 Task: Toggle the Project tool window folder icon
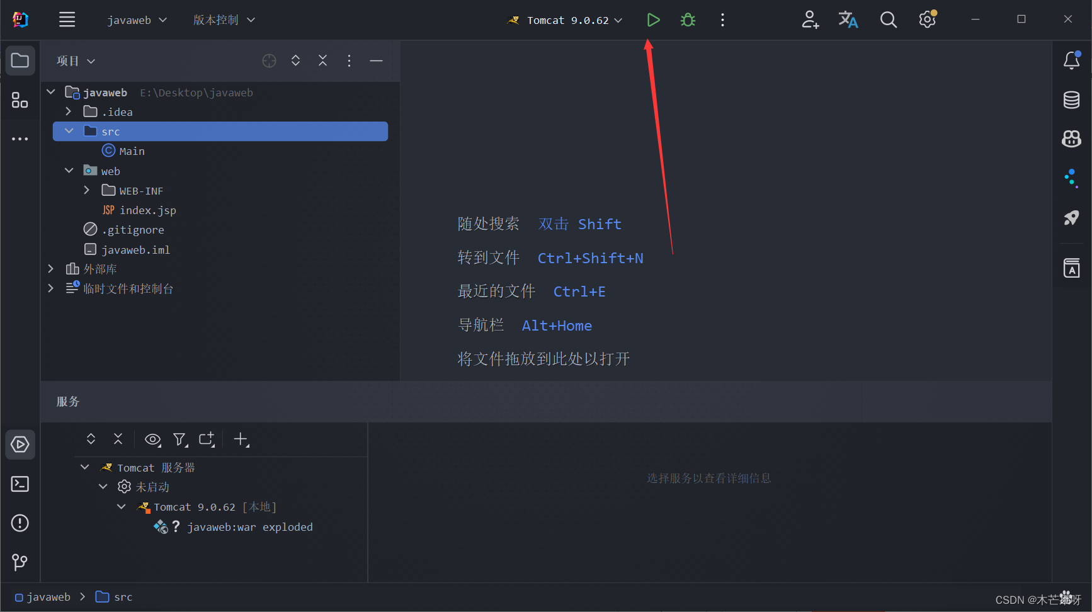[20, 61]
